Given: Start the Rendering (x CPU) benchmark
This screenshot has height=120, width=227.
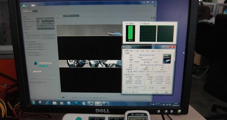Looking at the screenshot, I should point(35,47).
